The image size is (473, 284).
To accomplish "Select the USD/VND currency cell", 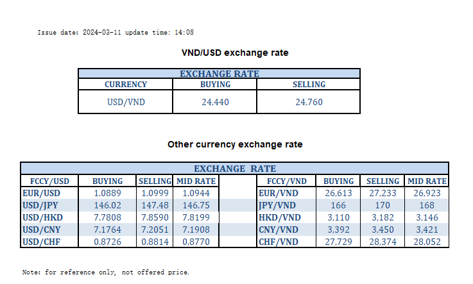I will tap(126, 102).
